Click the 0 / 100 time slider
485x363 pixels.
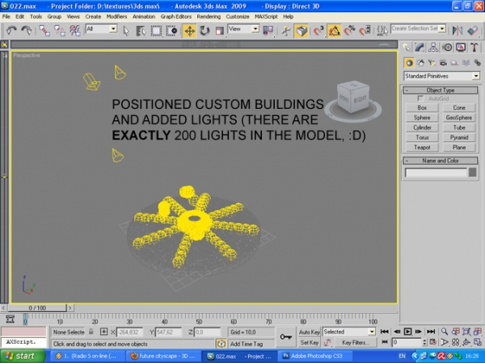click(37, 308)
